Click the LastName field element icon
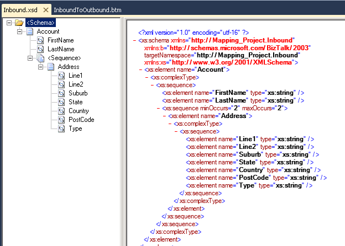 click(40, 49)
